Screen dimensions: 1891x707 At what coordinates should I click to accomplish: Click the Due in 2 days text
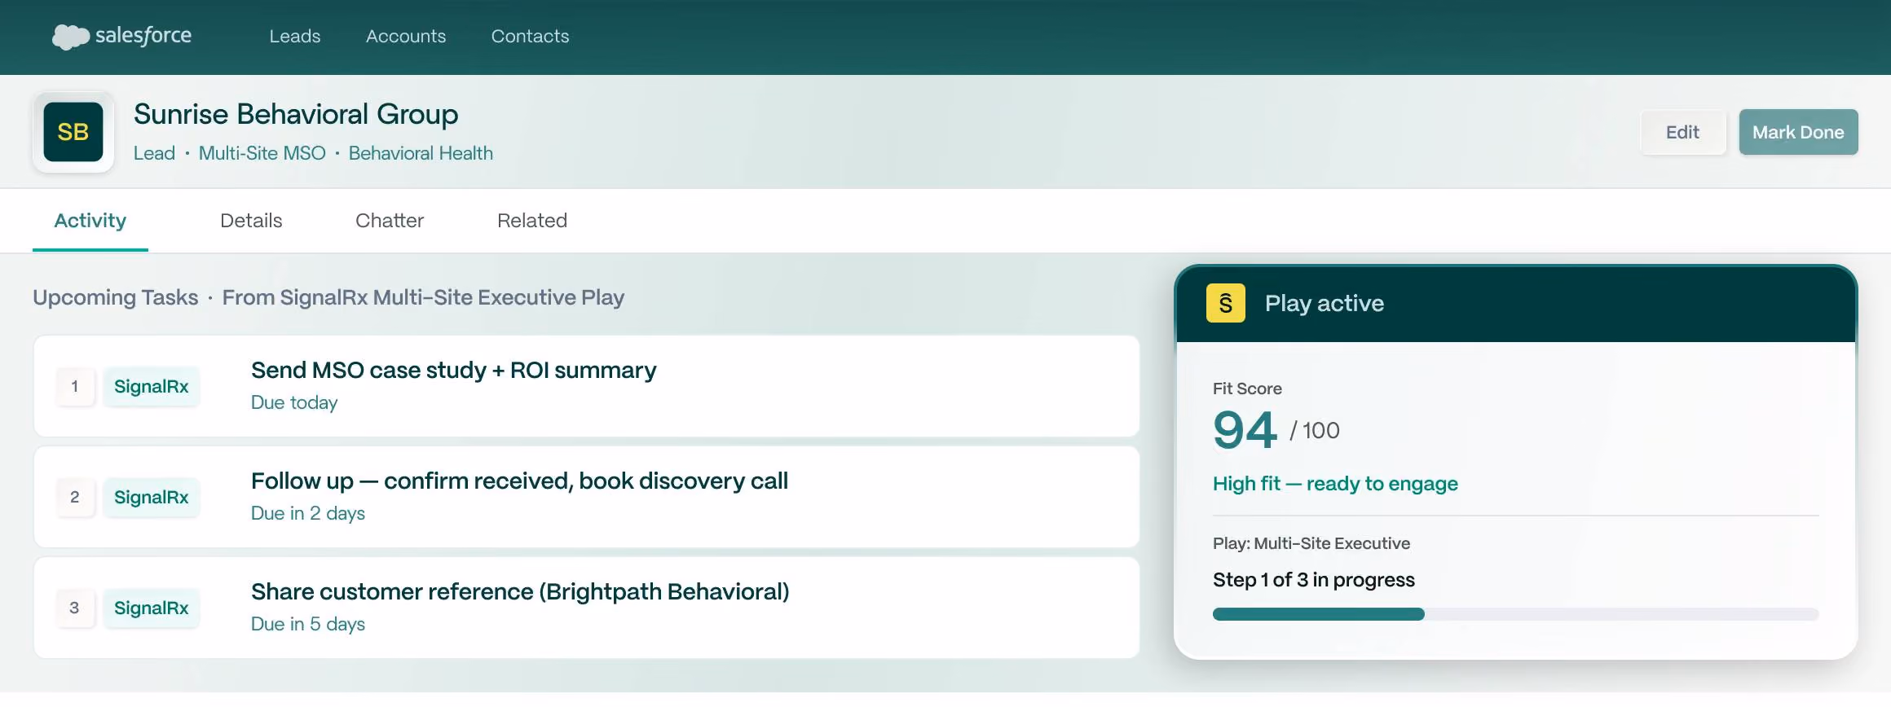tap(308, 513)
